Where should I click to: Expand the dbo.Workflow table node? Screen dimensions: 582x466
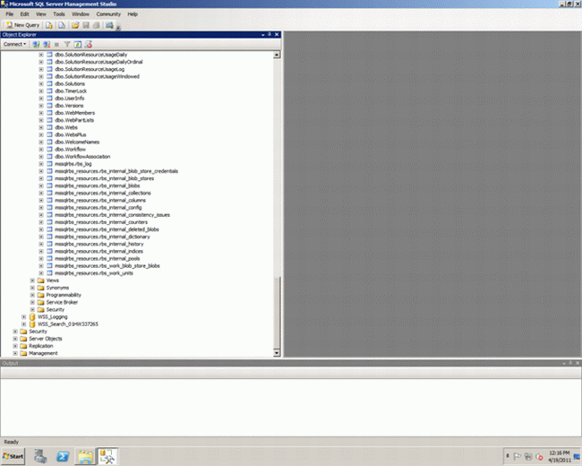(x=41, y=150)
